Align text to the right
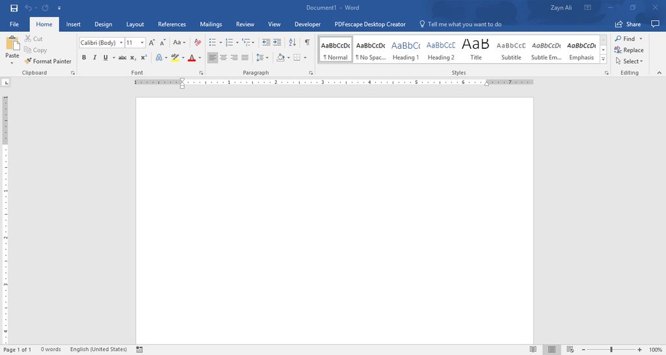 [234, 57]
